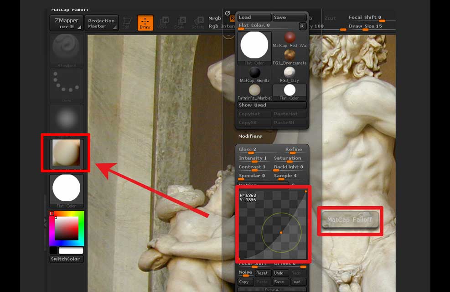Click the Standard brush thumbnail
Screen dimensions: 450x292
(x=67, y=49)
